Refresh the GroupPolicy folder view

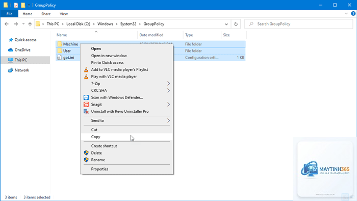click(x=236, y=24)
